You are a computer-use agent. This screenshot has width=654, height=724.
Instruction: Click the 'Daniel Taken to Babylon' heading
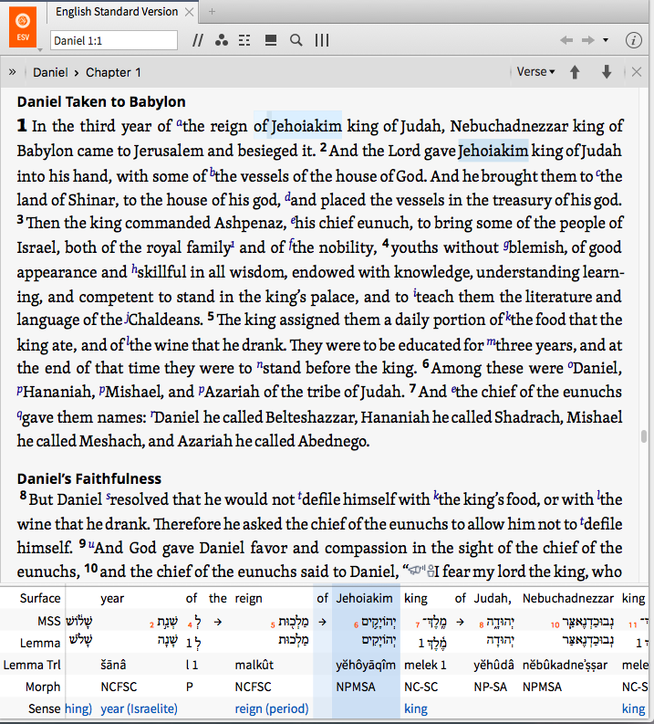(x=101, y=101)
